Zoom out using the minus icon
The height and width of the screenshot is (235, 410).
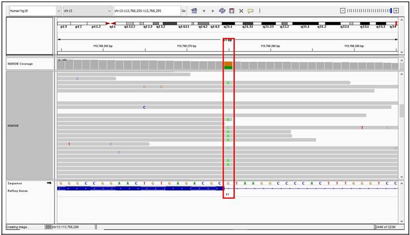click(x=343, y=11)
